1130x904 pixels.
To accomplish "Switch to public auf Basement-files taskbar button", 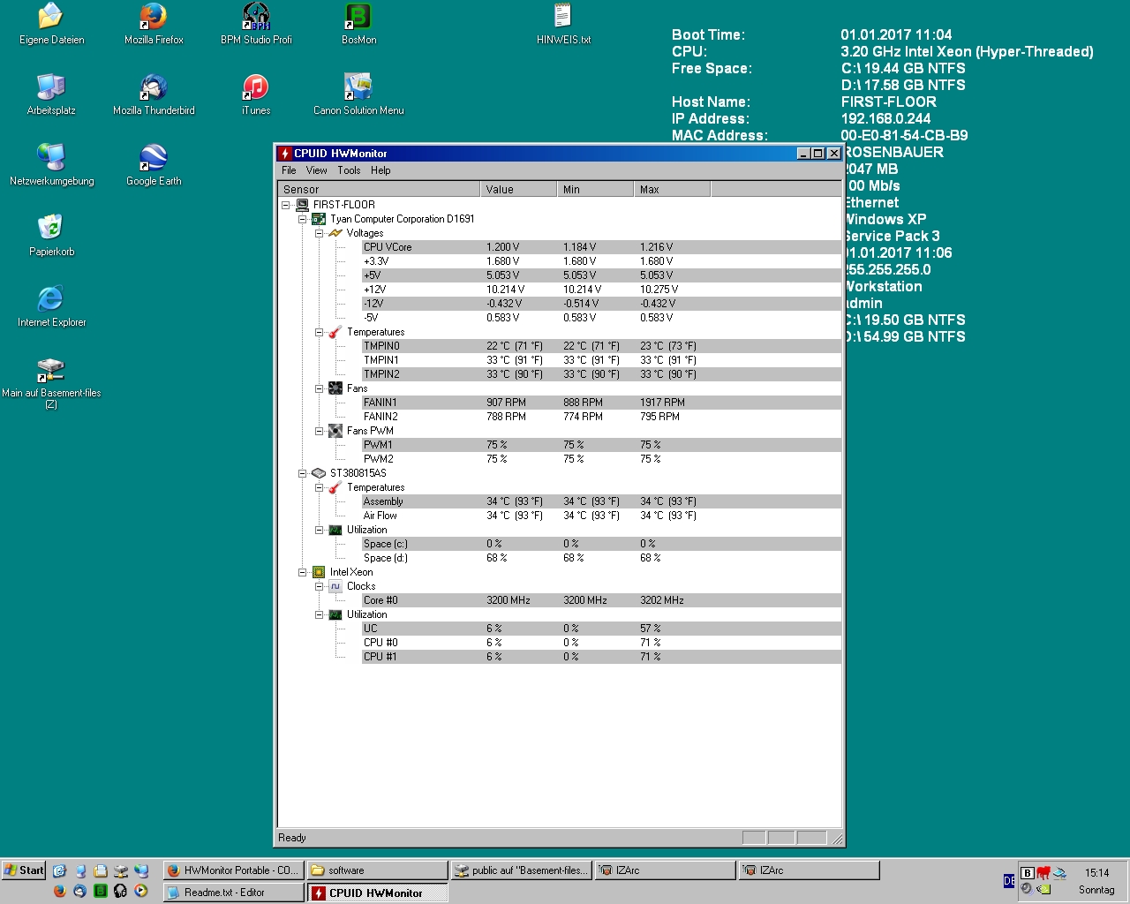I will tap(522, 870).
